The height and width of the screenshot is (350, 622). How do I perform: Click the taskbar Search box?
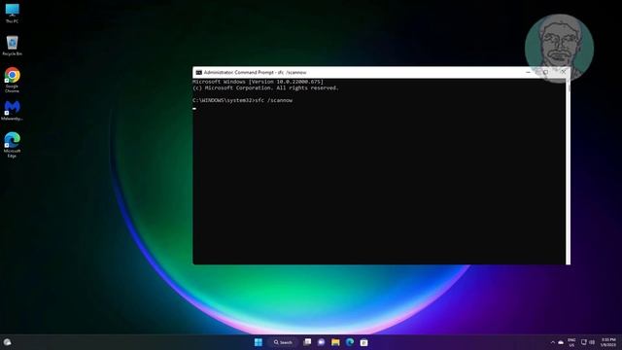tap(283, 342)
